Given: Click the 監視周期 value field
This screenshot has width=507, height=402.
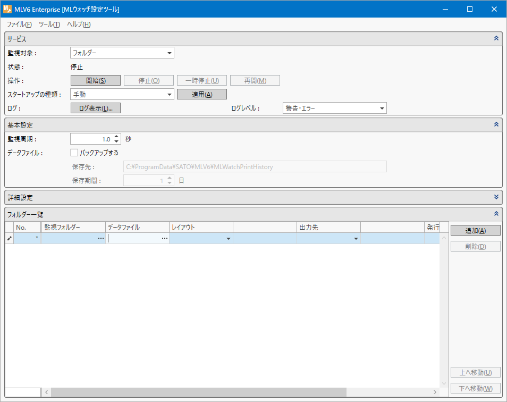Looking at the screenshot, I should click(92, 139).
